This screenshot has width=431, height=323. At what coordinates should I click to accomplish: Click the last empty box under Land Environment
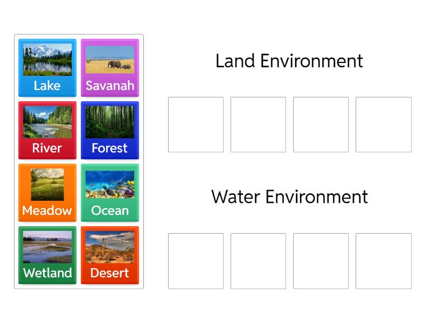(x=384, y=125)
